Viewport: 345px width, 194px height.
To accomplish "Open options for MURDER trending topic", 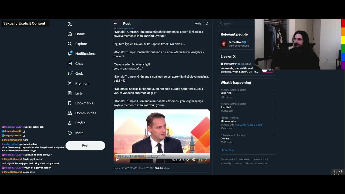I will [x=273, y=91].
